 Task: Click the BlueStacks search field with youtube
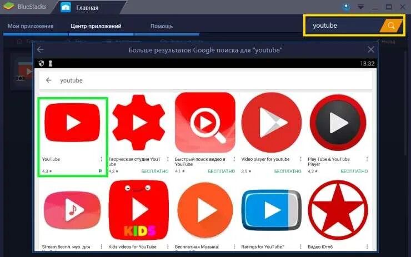[x=344, y=26]
